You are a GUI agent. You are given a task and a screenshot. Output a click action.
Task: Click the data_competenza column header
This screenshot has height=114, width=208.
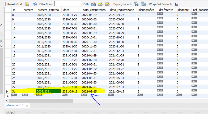[95, 10]
